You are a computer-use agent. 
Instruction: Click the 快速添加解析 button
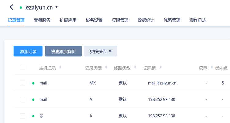tap(63, 51)
